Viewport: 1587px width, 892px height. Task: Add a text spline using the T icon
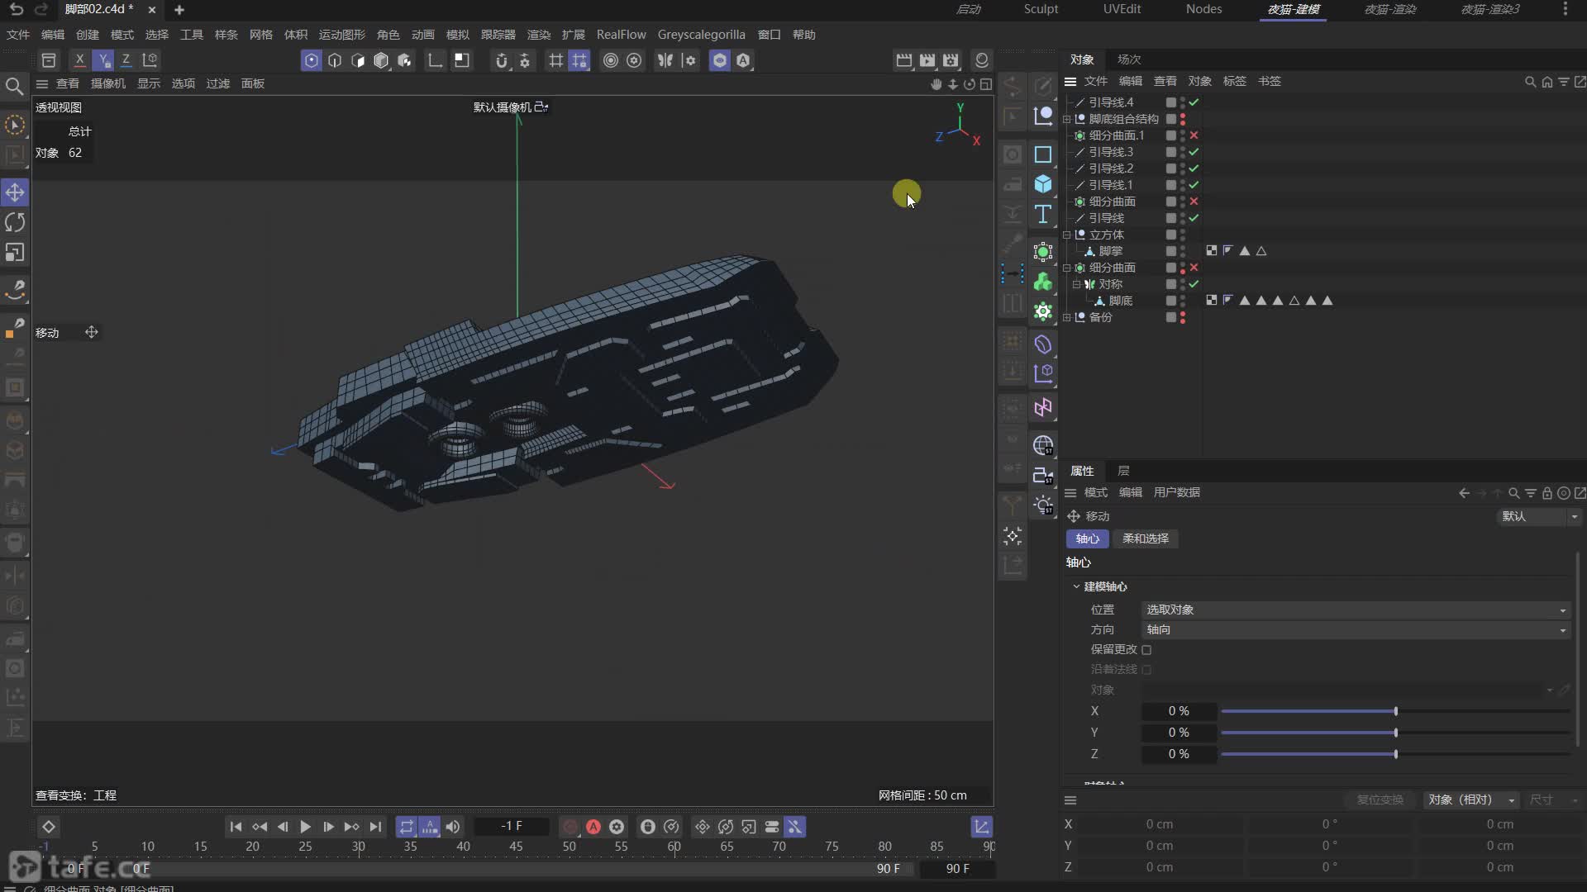pos(1043,214)
